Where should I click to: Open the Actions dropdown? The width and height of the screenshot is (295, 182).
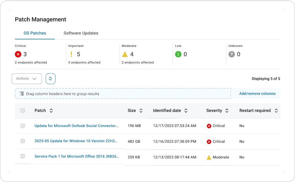[27, 78]
